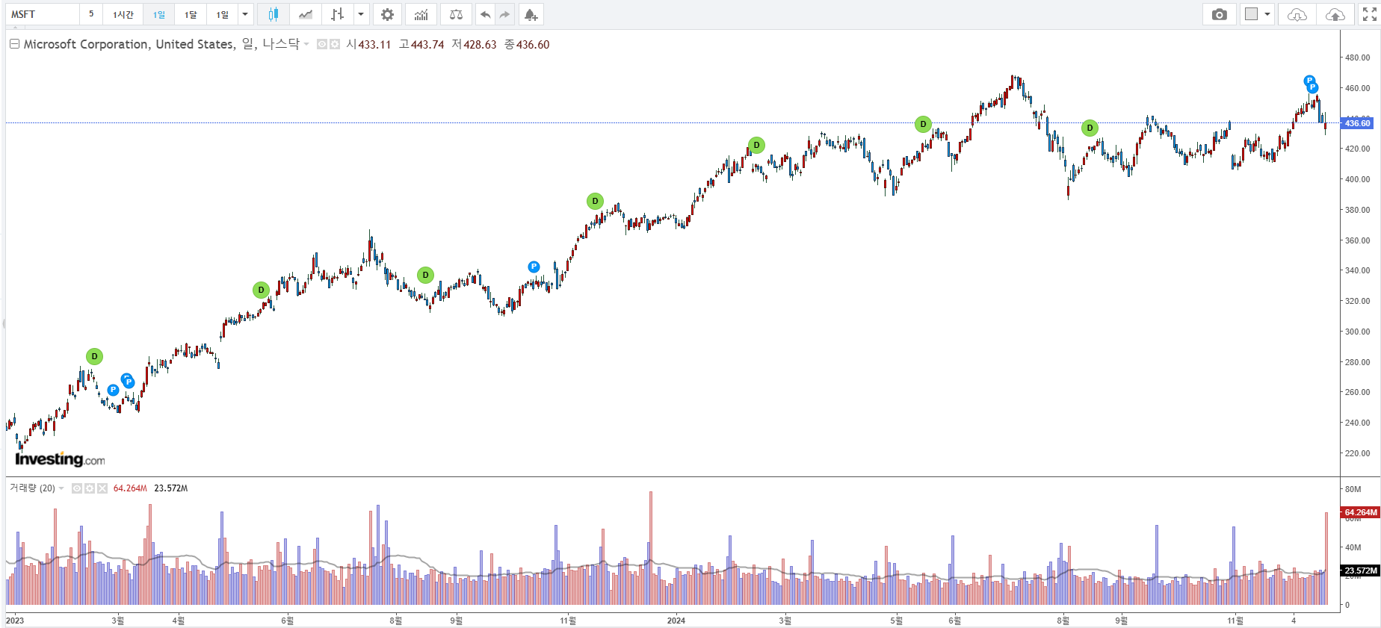Open main series format settings gear
The height and width of the screenshot is (628, 1381).
335,45
